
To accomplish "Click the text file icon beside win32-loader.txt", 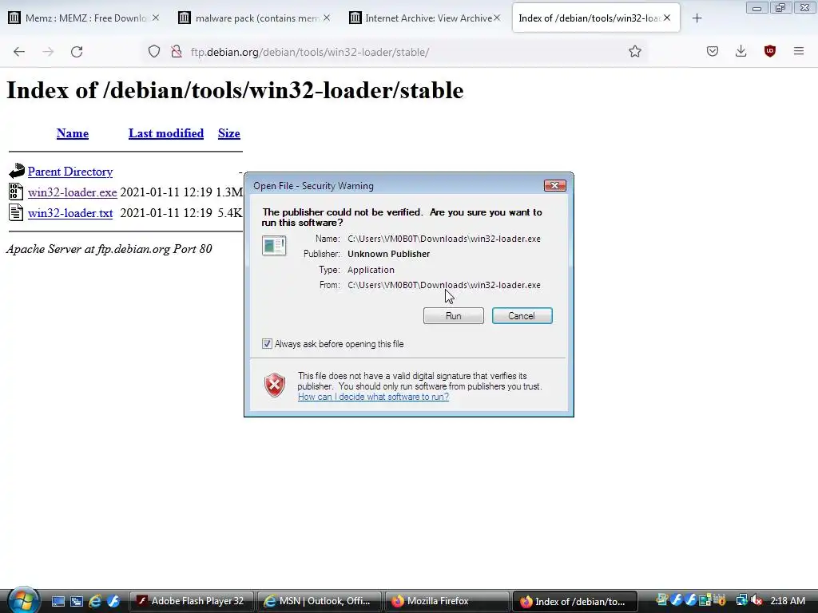I will click(x=16, y=212).
